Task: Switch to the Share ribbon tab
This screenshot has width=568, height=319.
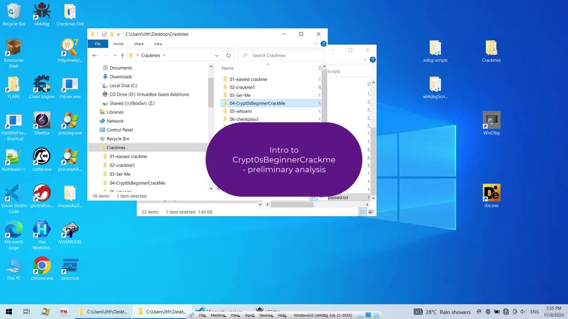Action: [x=139, y=44]
